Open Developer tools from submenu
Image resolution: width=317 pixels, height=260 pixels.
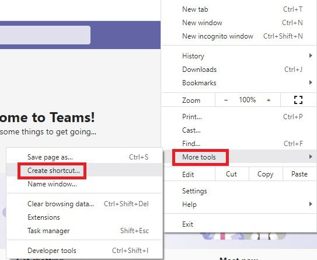point(85,251)
